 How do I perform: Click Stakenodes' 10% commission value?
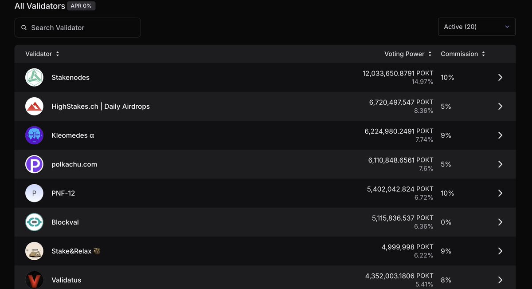(x=447, y=77)
